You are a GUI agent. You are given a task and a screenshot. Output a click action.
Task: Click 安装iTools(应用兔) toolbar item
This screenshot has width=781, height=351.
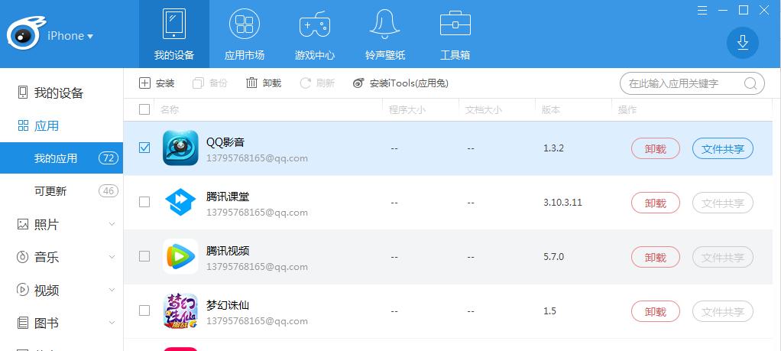(x=400, y=83)
